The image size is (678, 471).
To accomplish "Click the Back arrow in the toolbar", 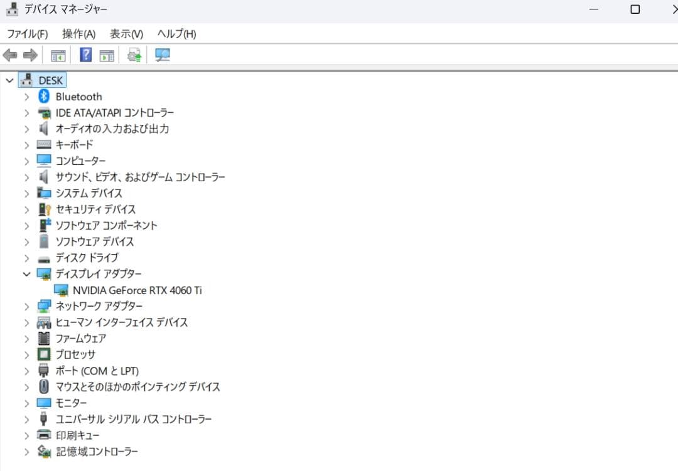I will click(x=10, y=55).
